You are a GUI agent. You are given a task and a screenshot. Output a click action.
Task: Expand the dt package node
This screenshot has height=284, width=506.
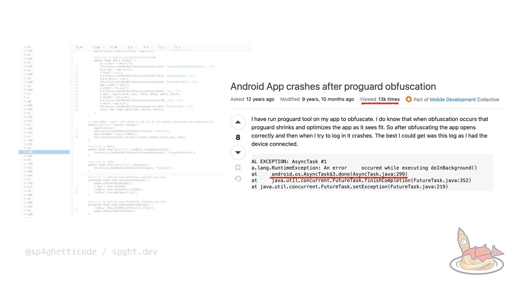coord(21,47)
